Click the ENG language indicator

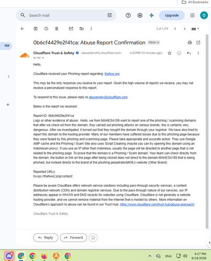(x=168, y=256)
